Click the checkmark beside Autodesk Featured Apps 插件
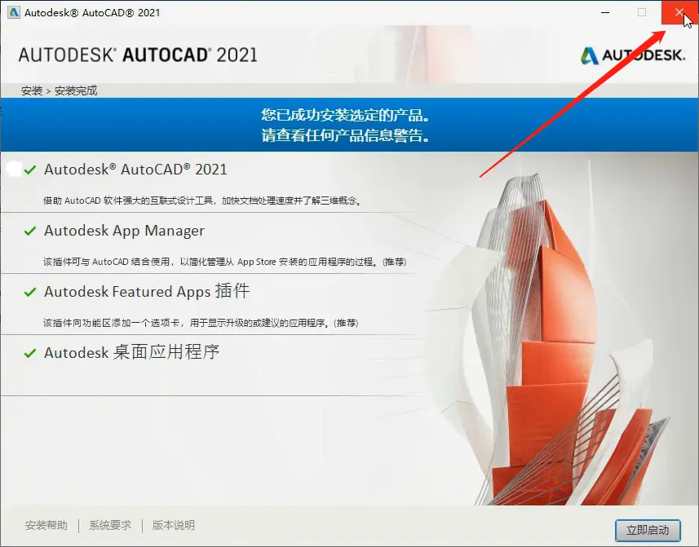This screenshot has width=699, height=547. pos(30,292)
